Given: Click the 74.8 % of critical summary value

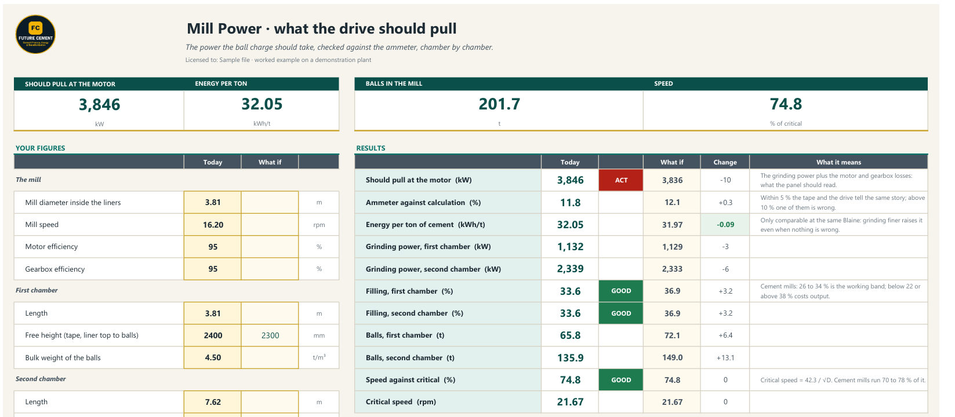Looking at the screenshot, I should (786, 104).
